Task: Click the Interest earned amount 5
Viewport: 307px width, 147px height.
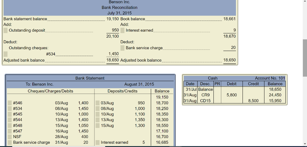Action: [x=144, y=142]
